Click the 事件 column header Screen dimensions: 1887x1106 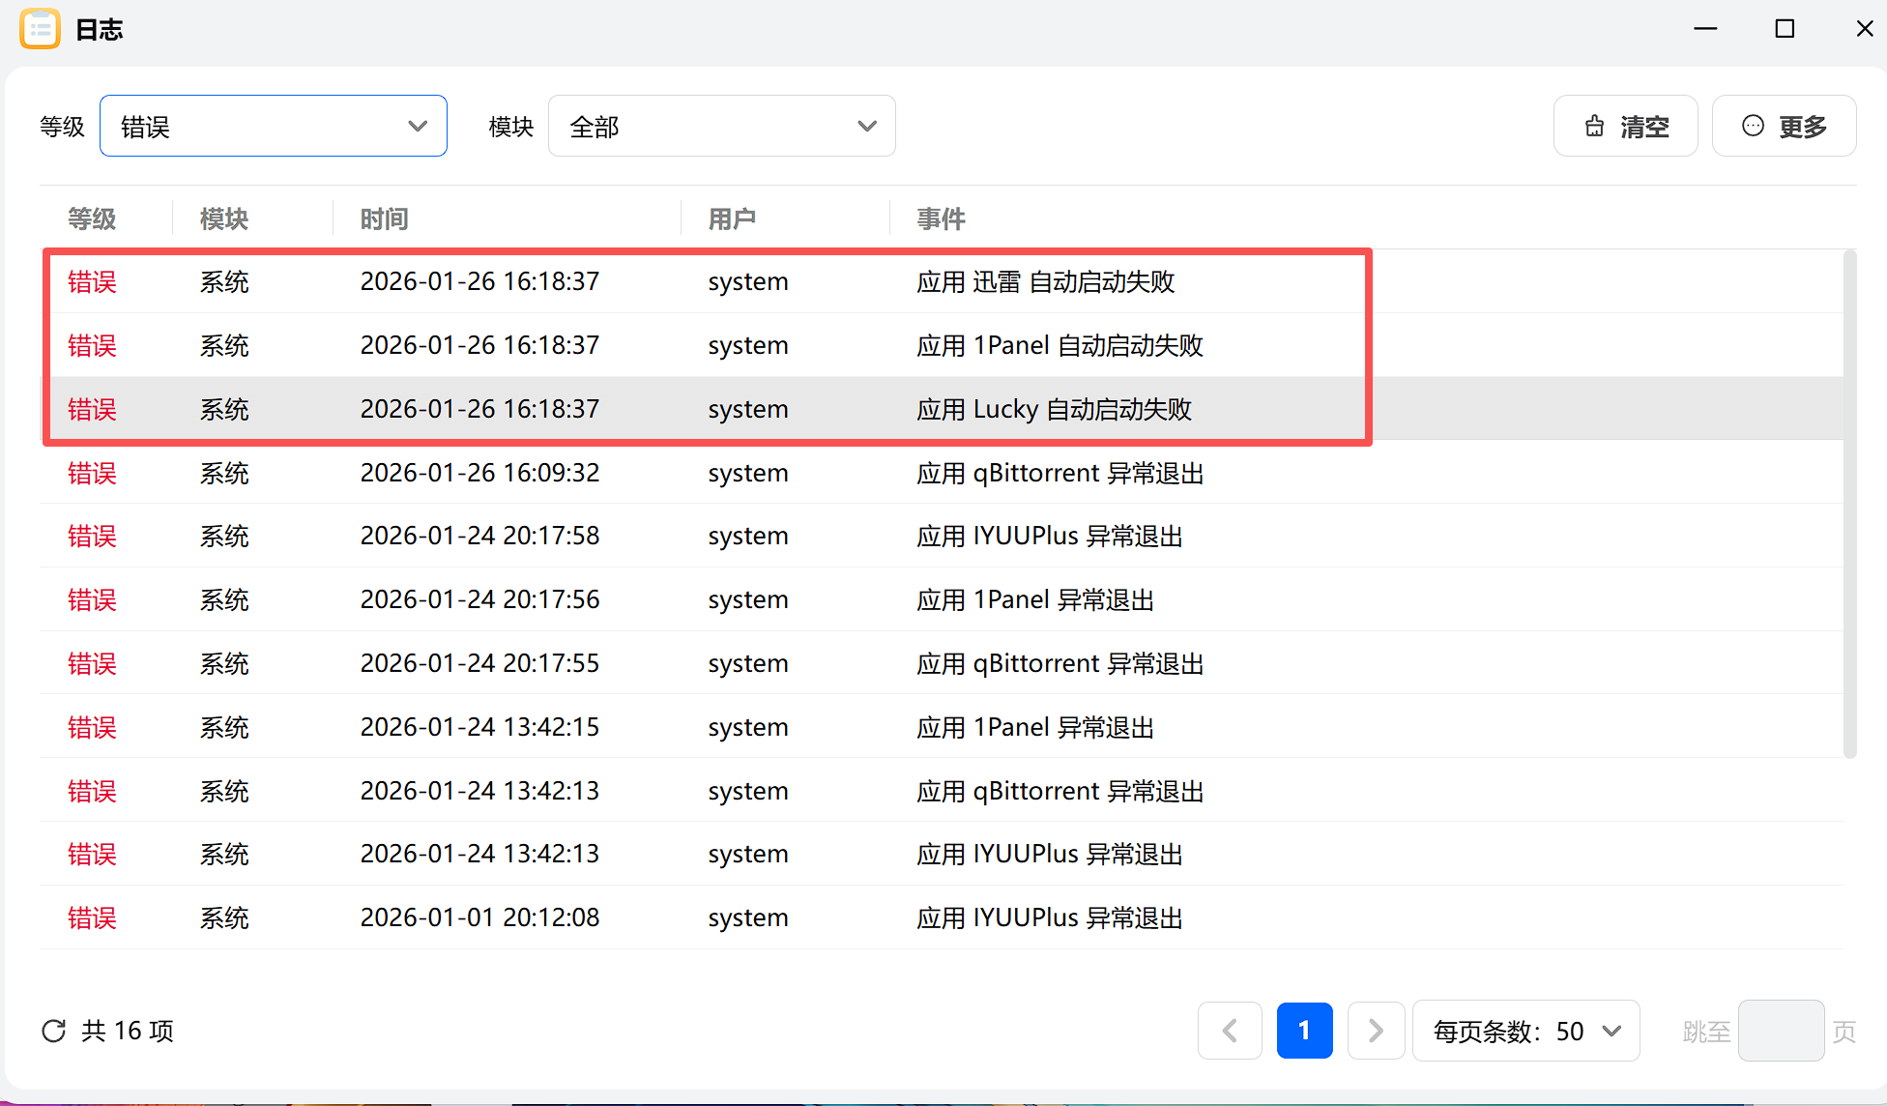(941, 218)
